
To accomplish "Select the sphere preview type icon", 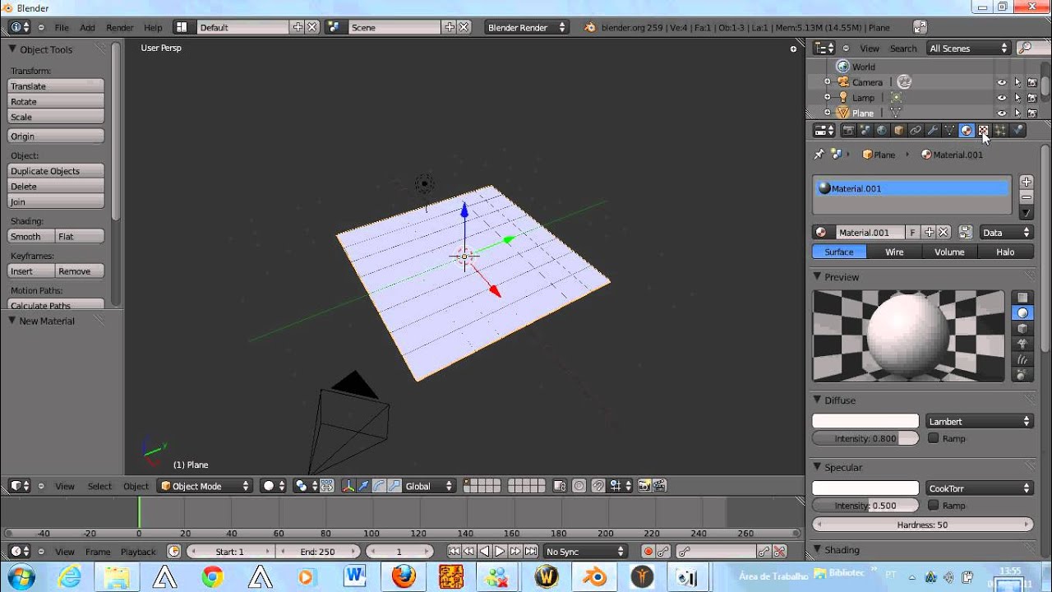I will (x=1022, y=312).
